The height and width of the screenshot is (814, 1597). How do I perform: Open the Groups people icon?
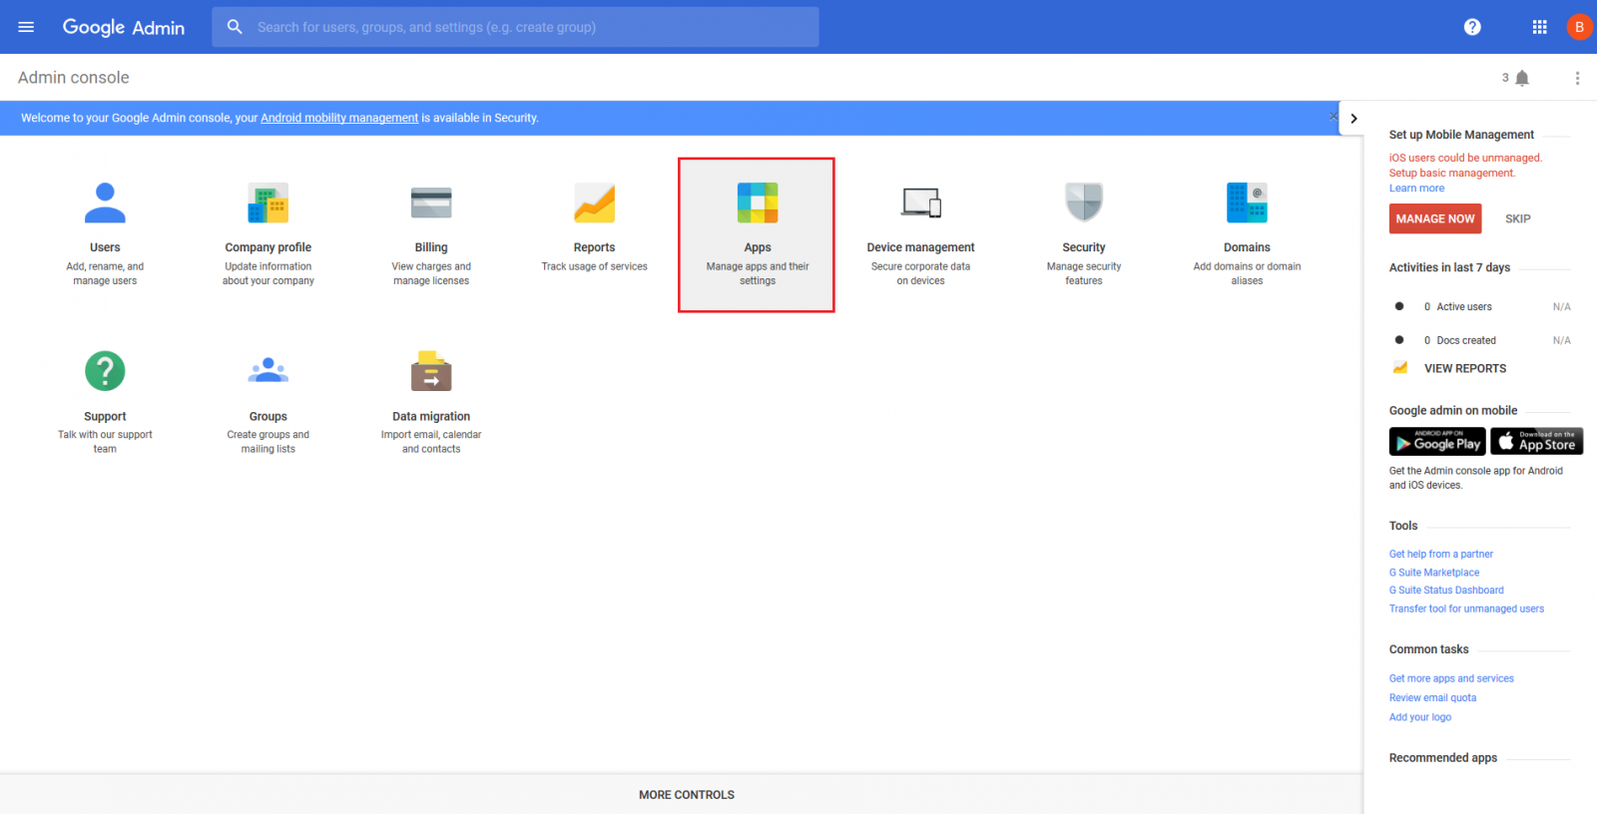(267, 371)
